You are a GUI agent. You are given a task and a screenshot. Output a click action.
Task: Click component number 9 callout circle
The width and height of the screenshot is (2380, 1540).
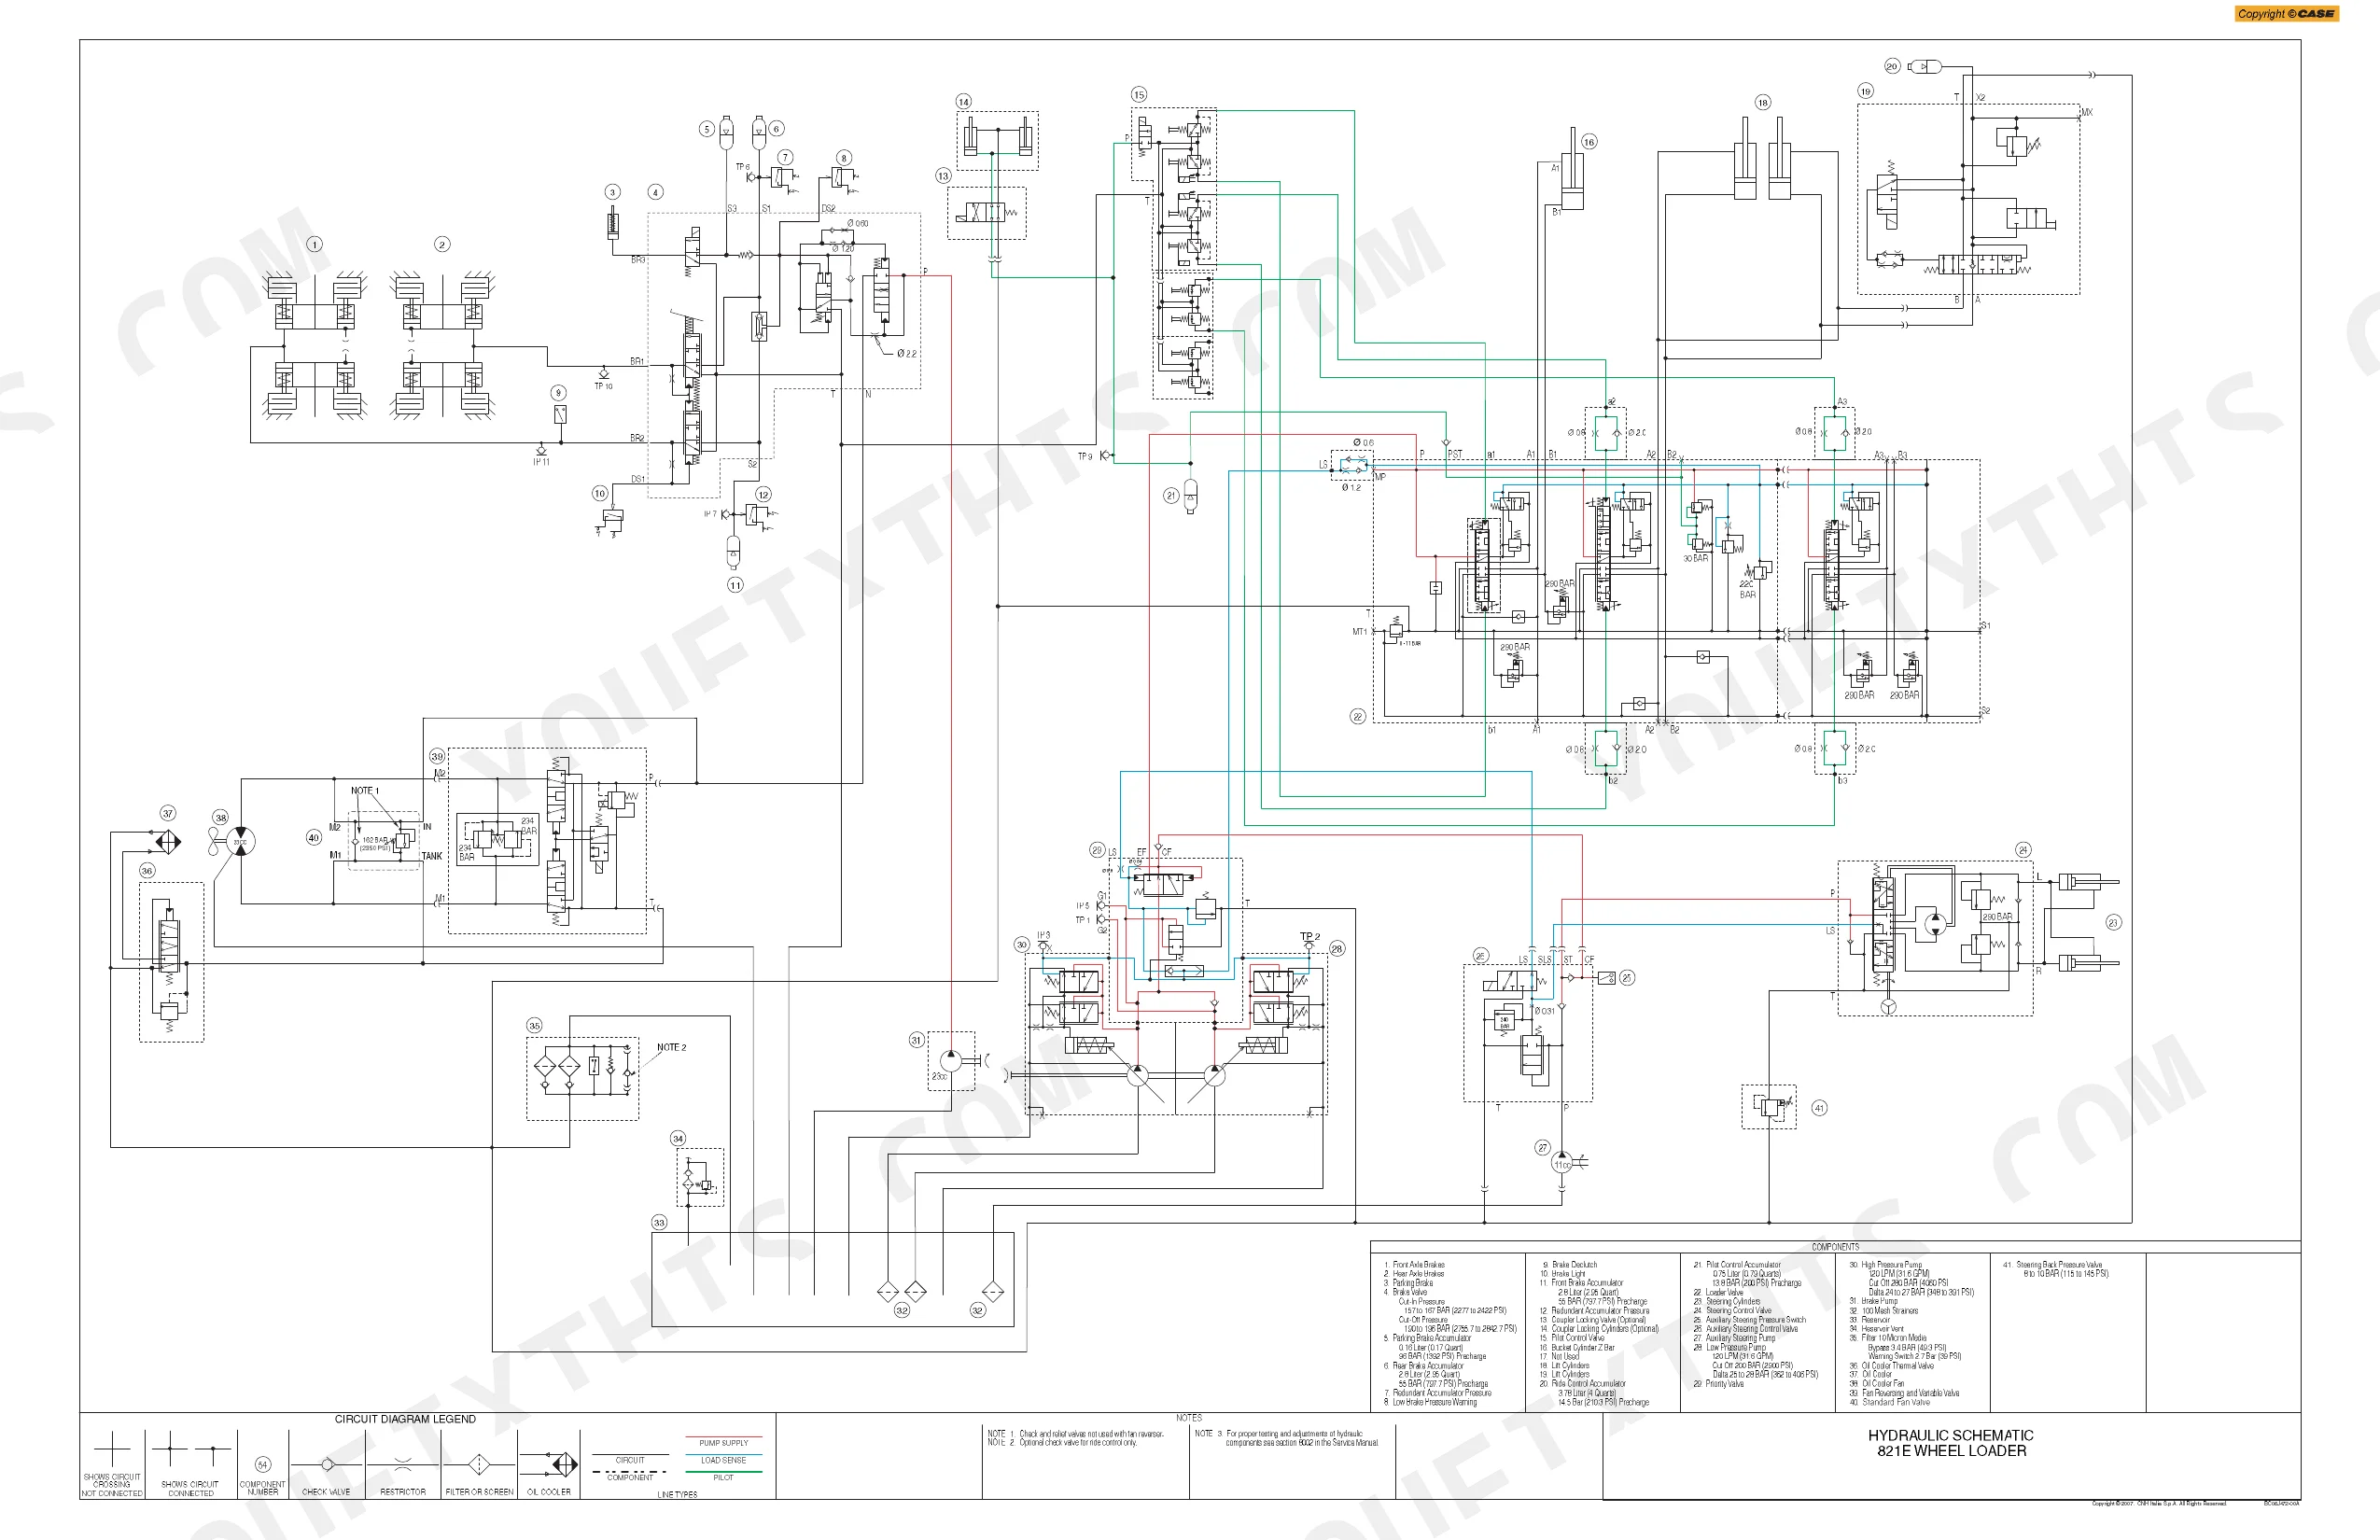tap(559, 392)
